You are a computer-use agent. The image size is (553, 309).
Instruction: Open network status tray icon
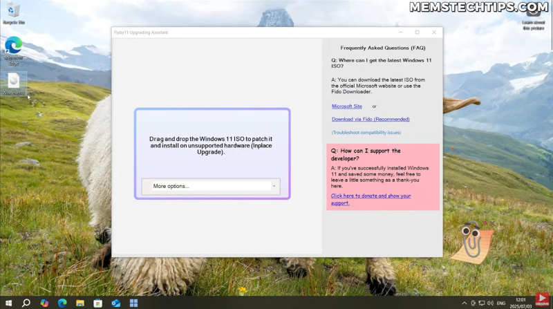coord(481,303)
